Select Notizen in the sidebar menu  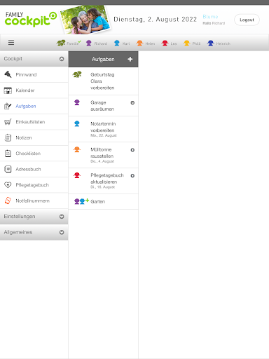click(x=34, y=137)
